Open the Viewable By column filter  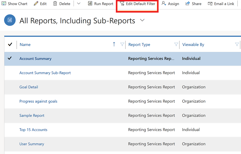point(237,45)
